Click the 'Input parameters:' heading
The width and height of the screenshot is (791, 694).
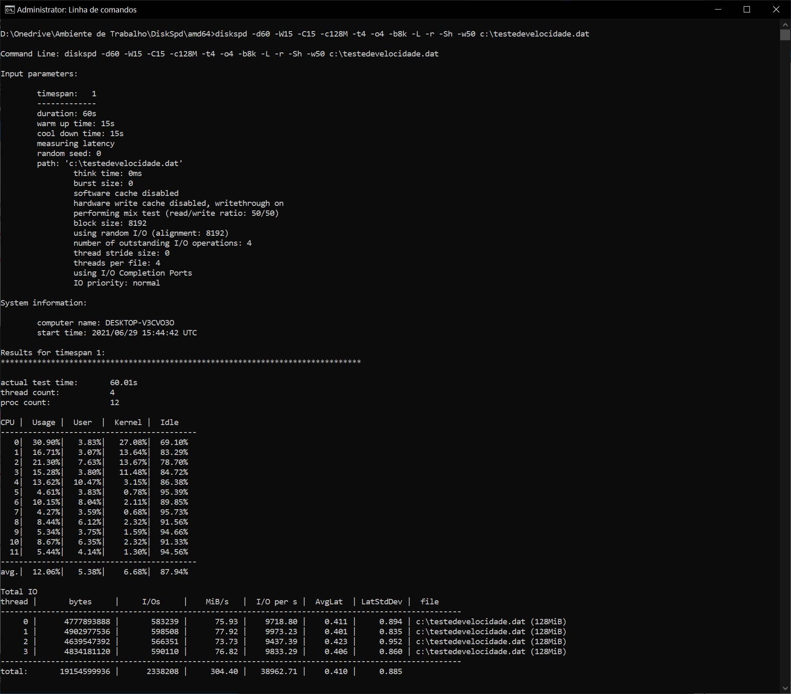tap(39, 74)
